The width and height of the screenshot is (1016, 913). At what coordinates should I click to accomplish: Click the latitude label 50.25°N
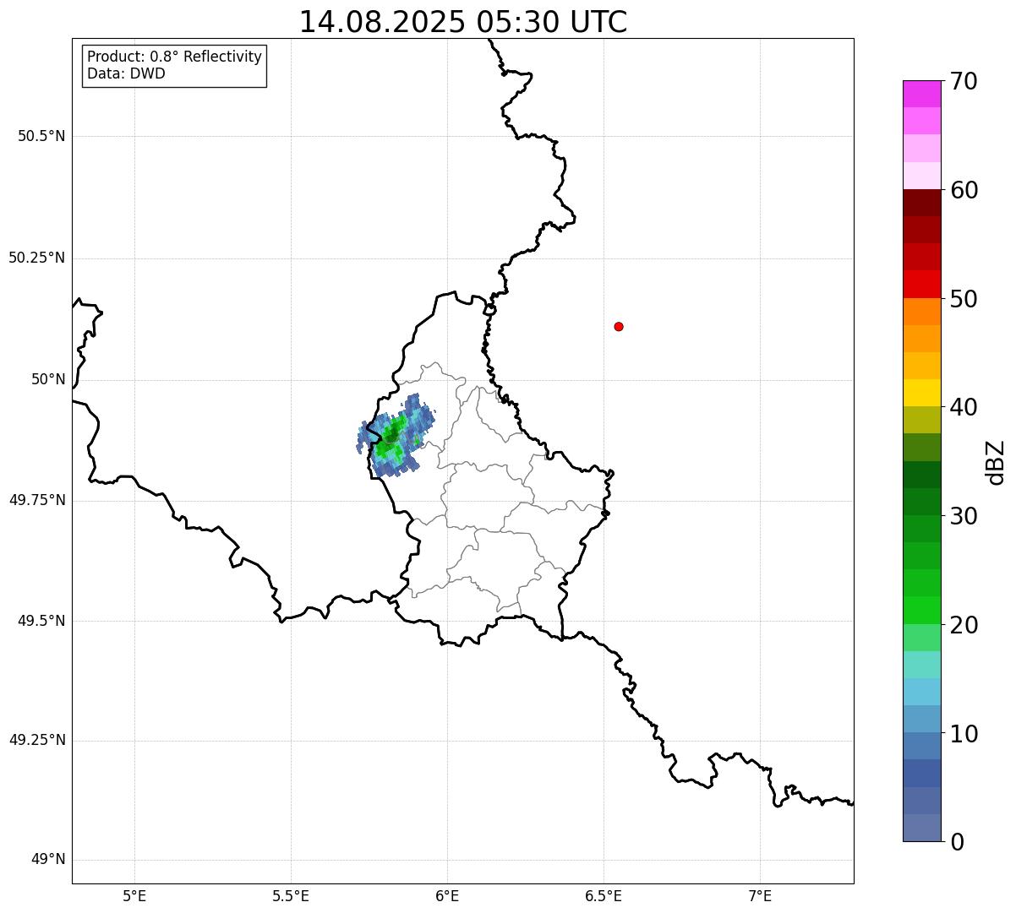(x=37, y=258)
